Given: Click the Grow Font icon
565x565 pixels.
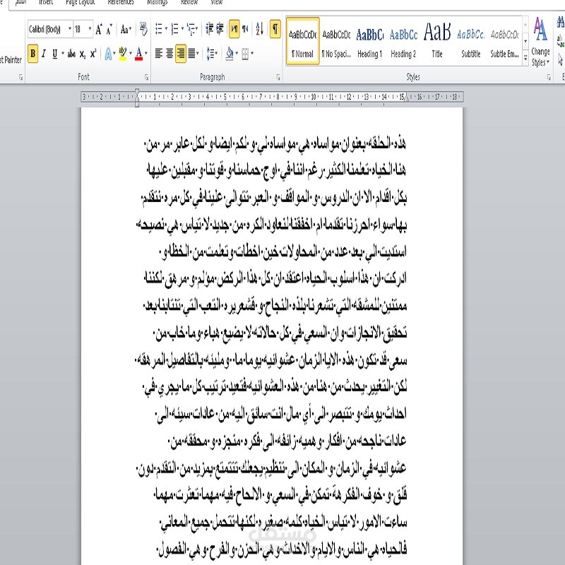Looking at the screenshot, I should tap(99, 29).
